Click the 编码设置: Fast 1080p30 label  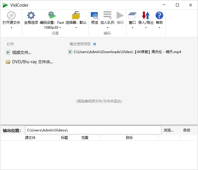click(52, 25)
